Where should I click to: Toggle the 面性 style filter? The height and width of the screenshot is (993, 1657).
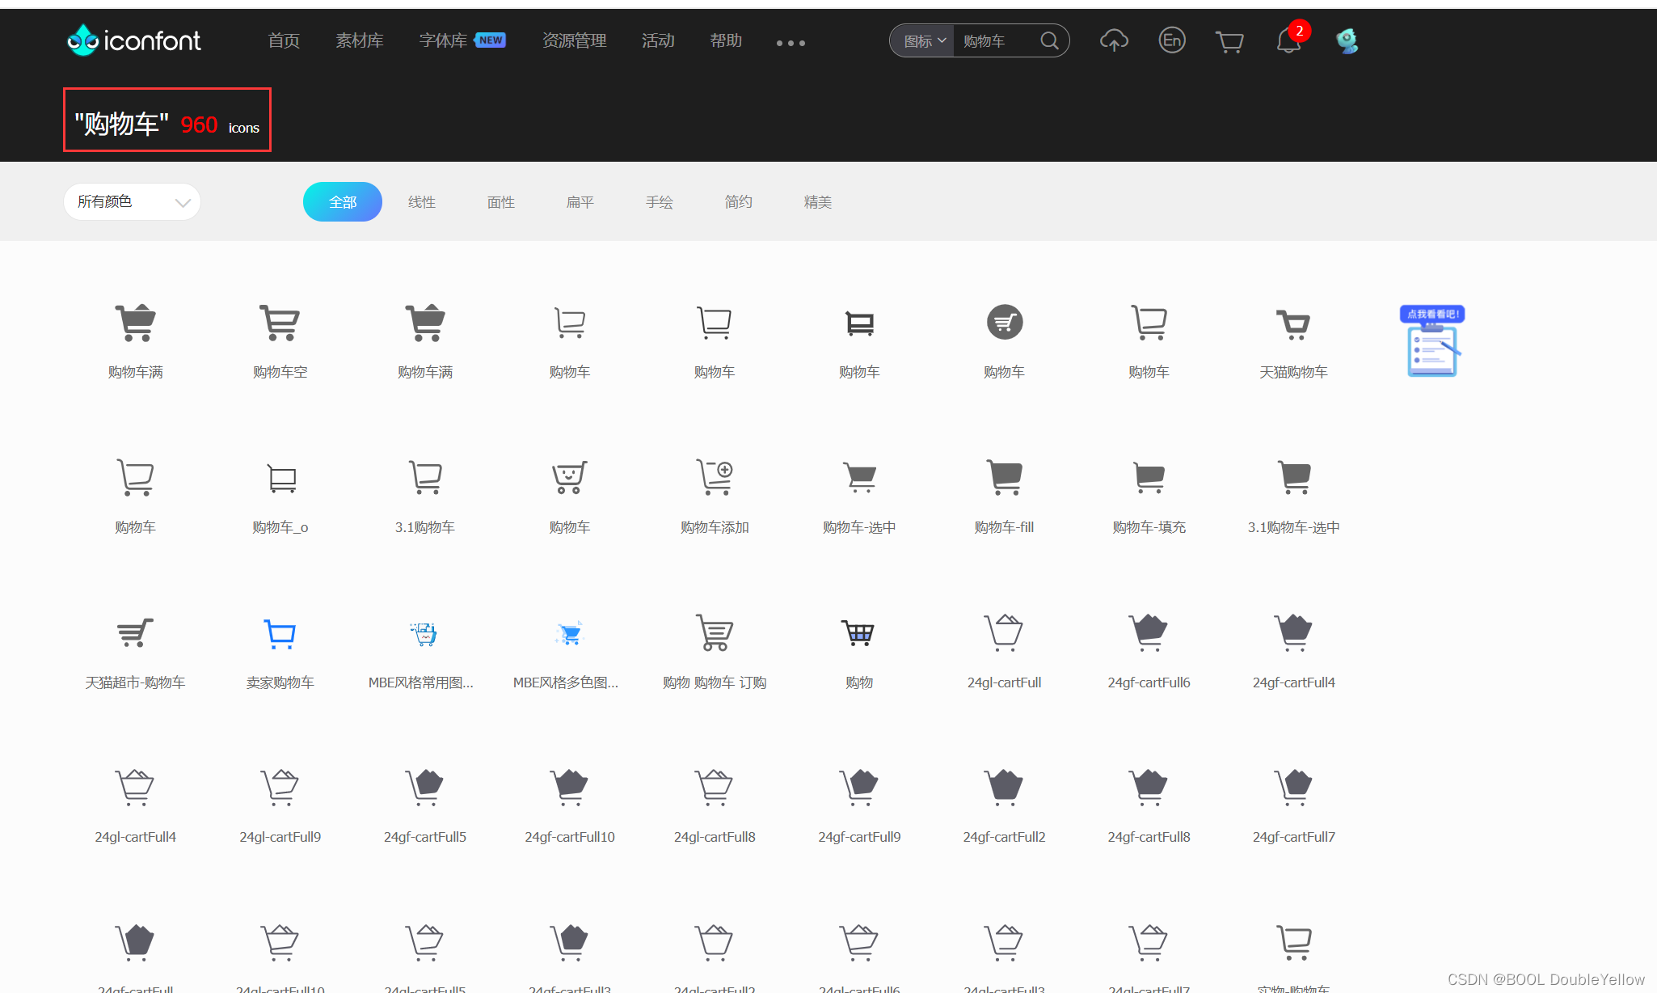click(500, 201)
